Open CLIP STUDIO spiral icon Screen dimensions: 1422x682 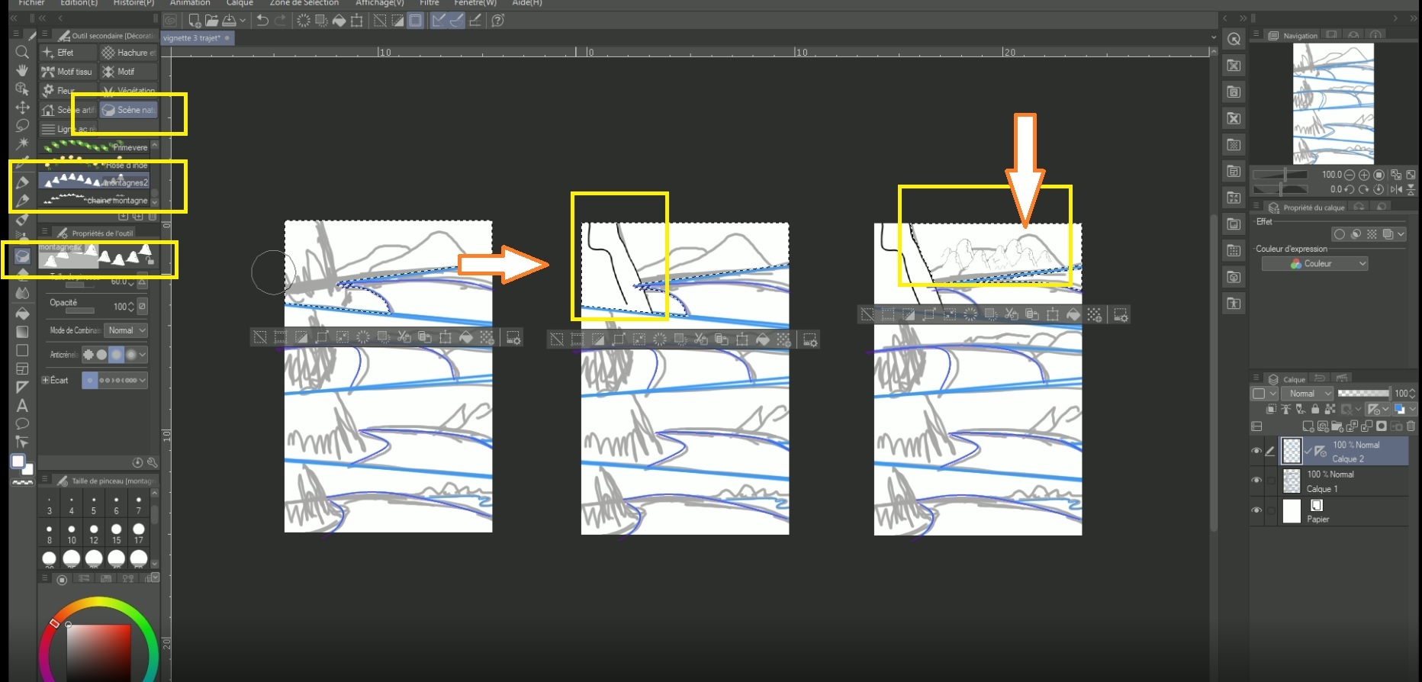[x=171, y=21]
